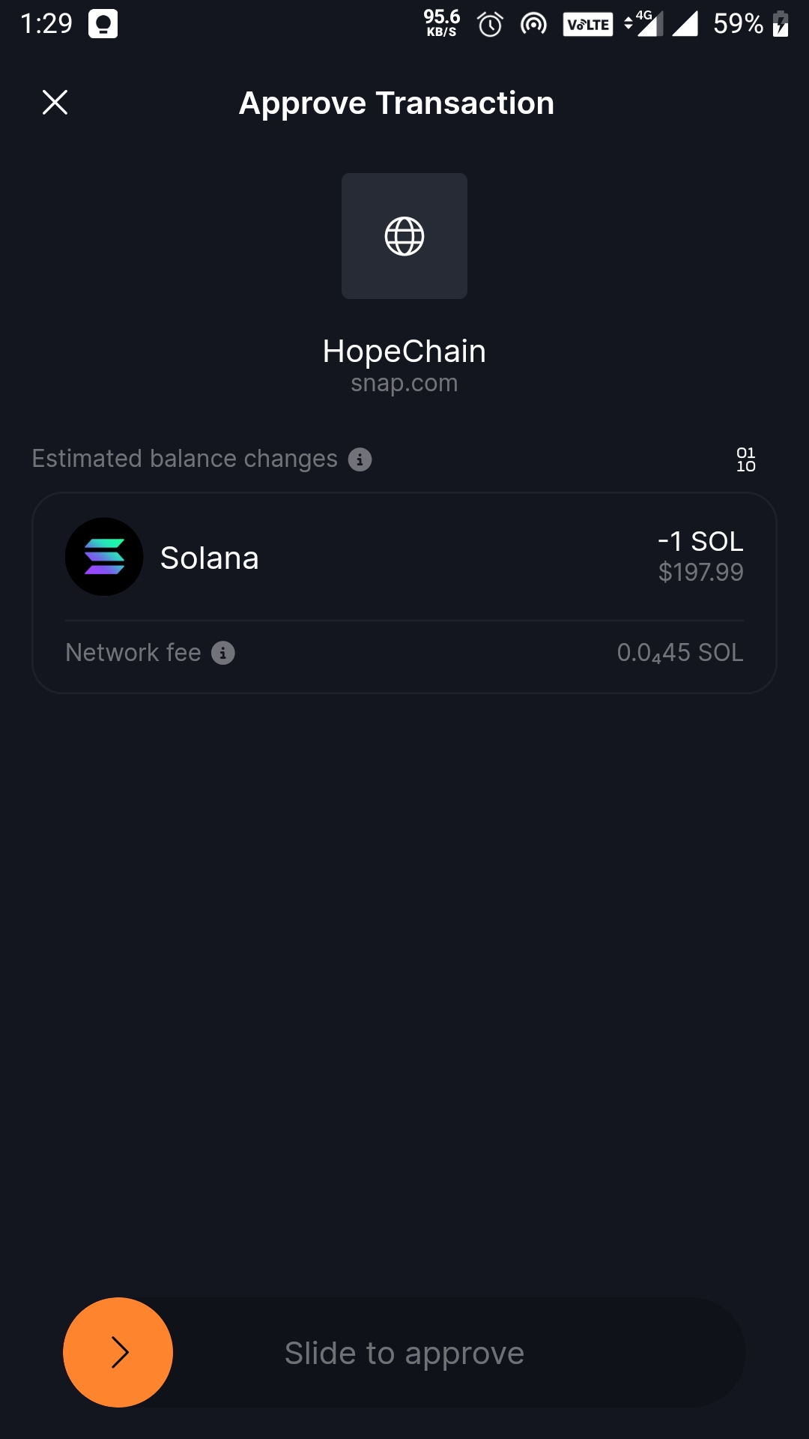
Task: Tap the 0.0₄45 SOL network fee value
Action: point(680,653)
